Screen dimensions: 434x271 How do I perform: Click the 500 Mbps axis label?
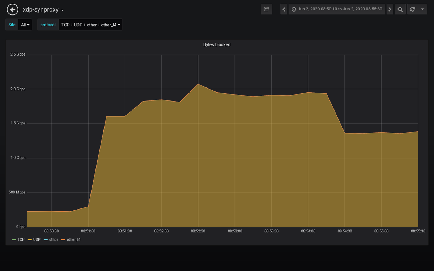coord(17,192)
